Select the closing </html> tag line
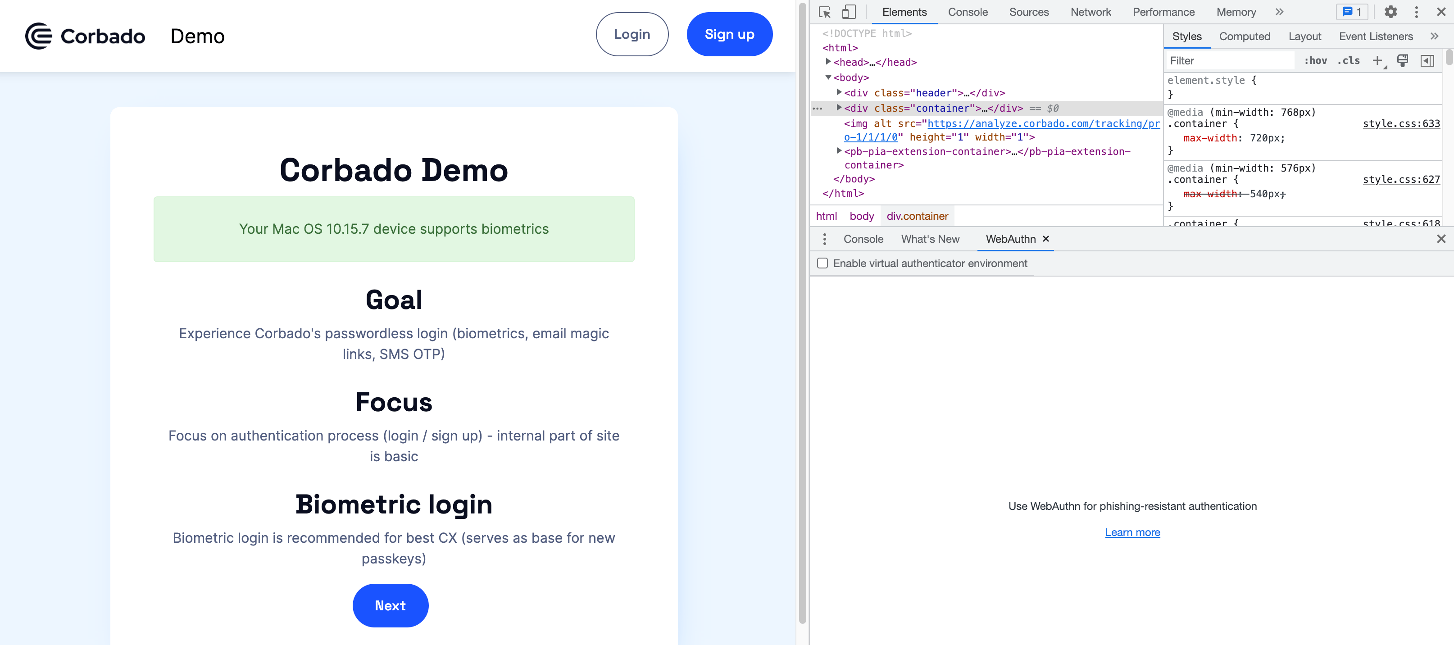 (x=843, y=194)
